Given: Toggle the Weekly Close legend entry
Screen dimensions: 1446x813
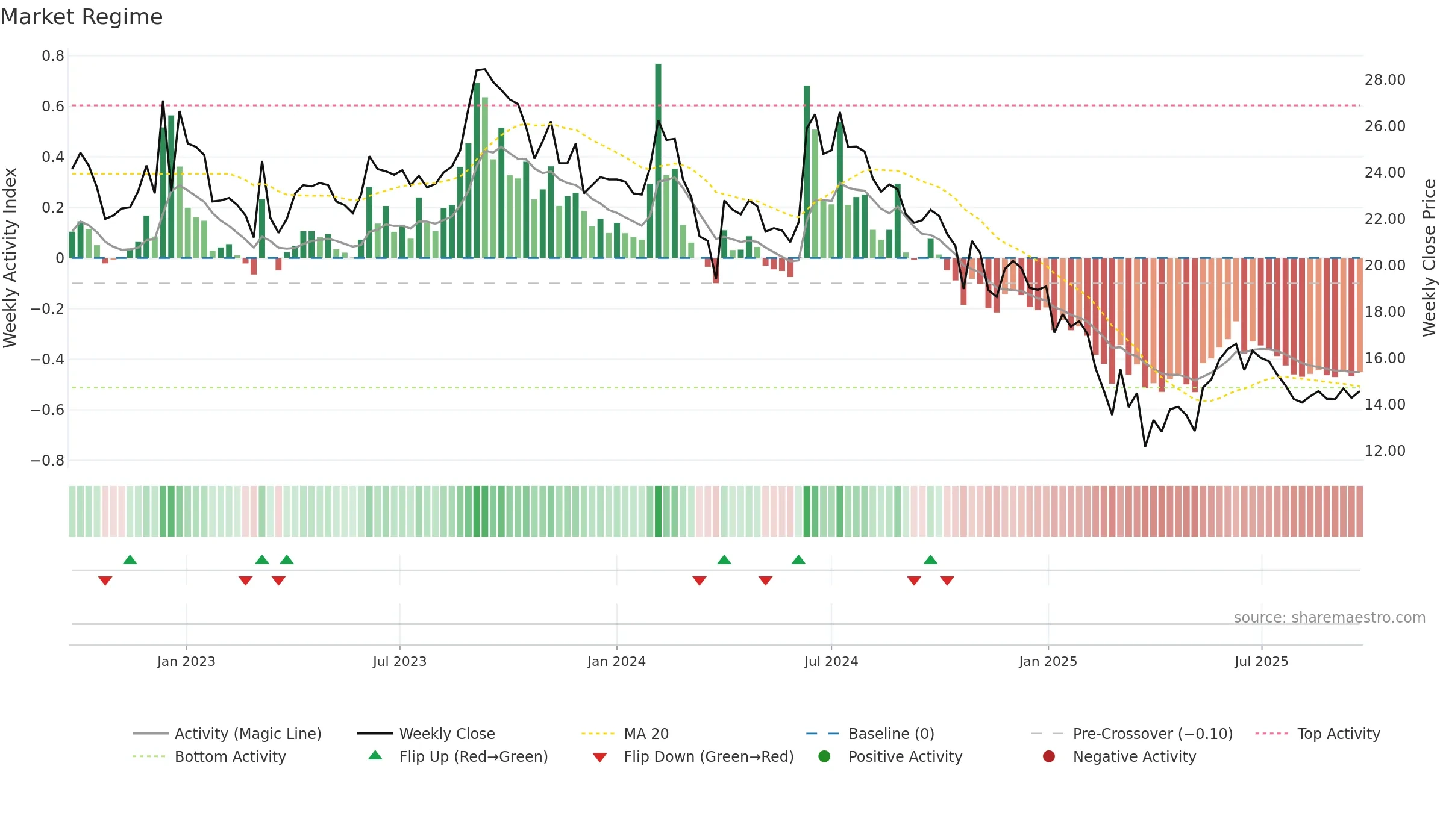Looking at the screenshot, I should (426, 734).
